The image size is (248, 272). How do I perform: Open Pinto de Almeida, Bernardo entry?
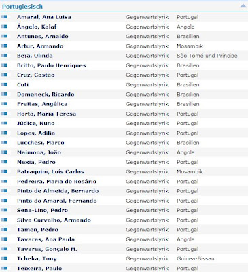(58, 191)
